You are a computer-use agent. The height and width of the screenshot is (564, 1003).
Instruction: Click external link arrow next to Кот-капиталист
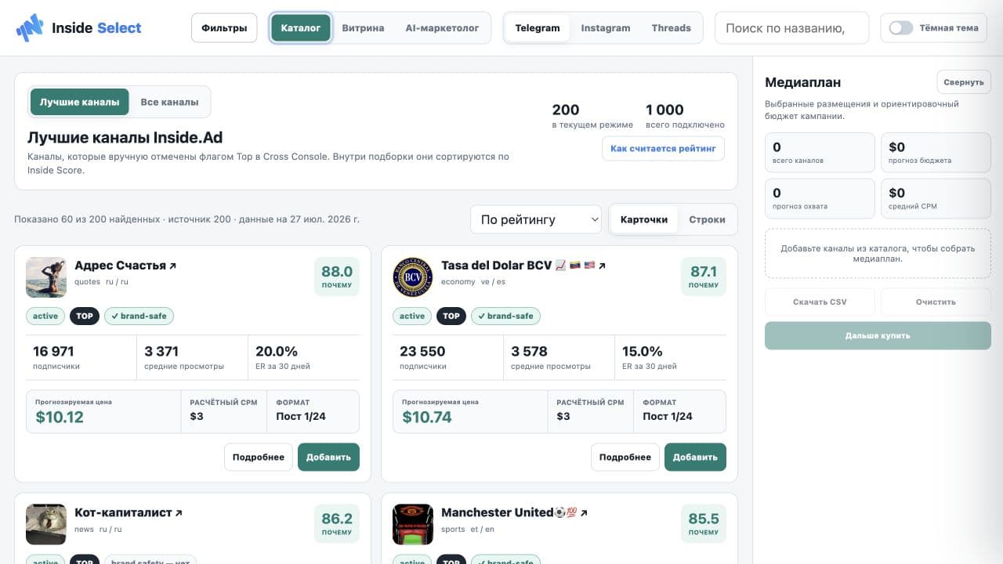tap(179, 513)
